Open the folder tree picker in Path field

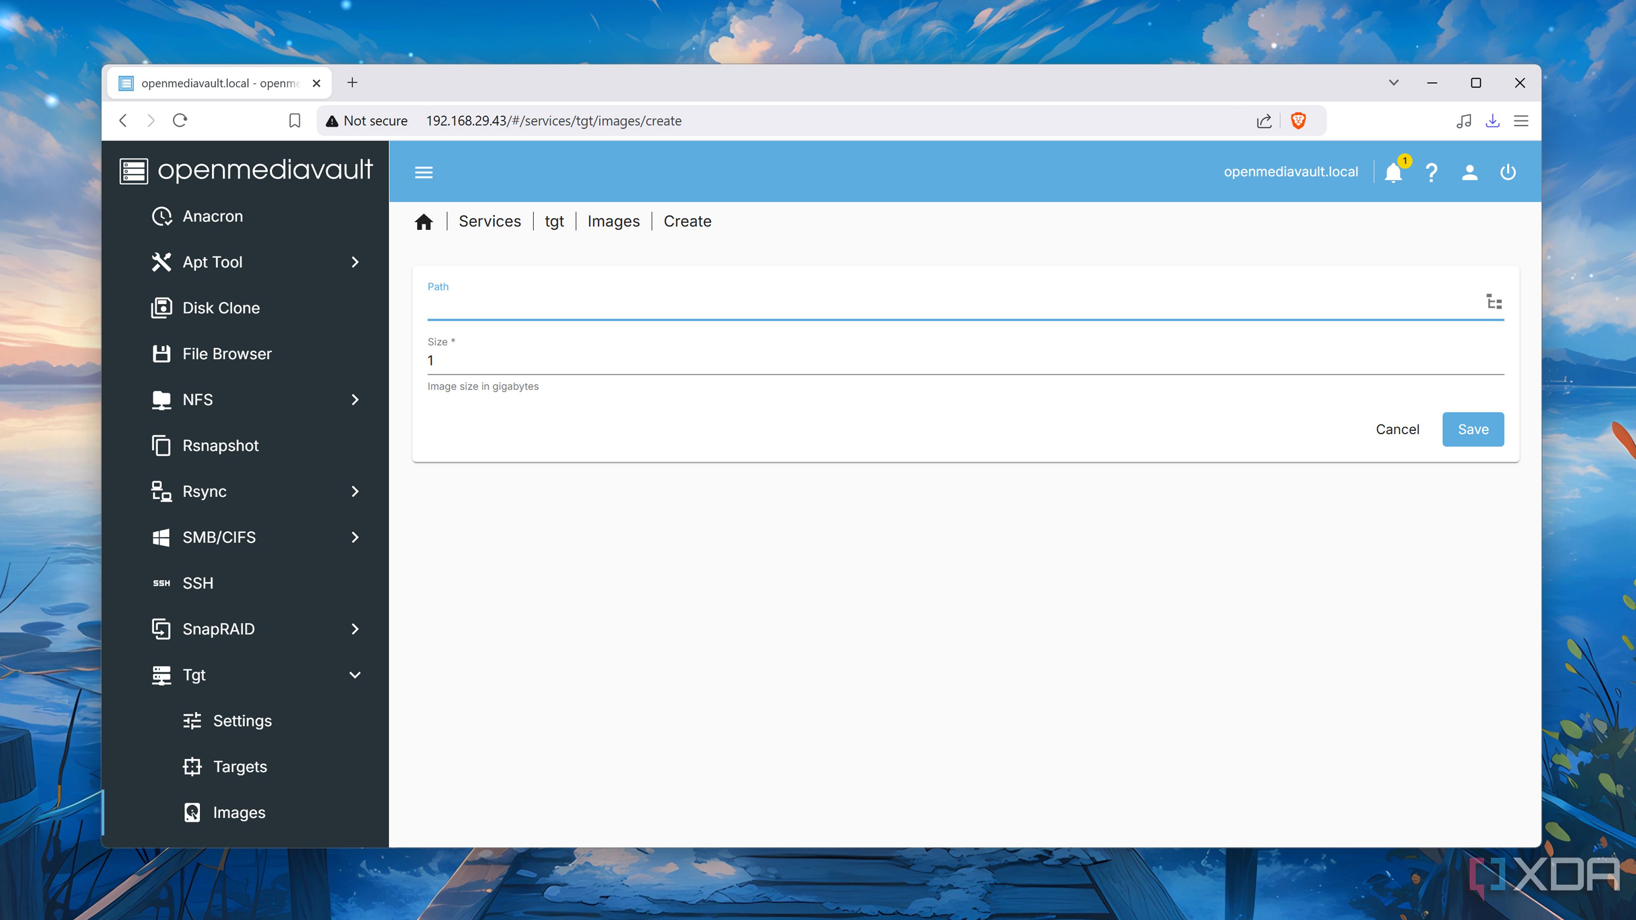[x=1494, y=302]
